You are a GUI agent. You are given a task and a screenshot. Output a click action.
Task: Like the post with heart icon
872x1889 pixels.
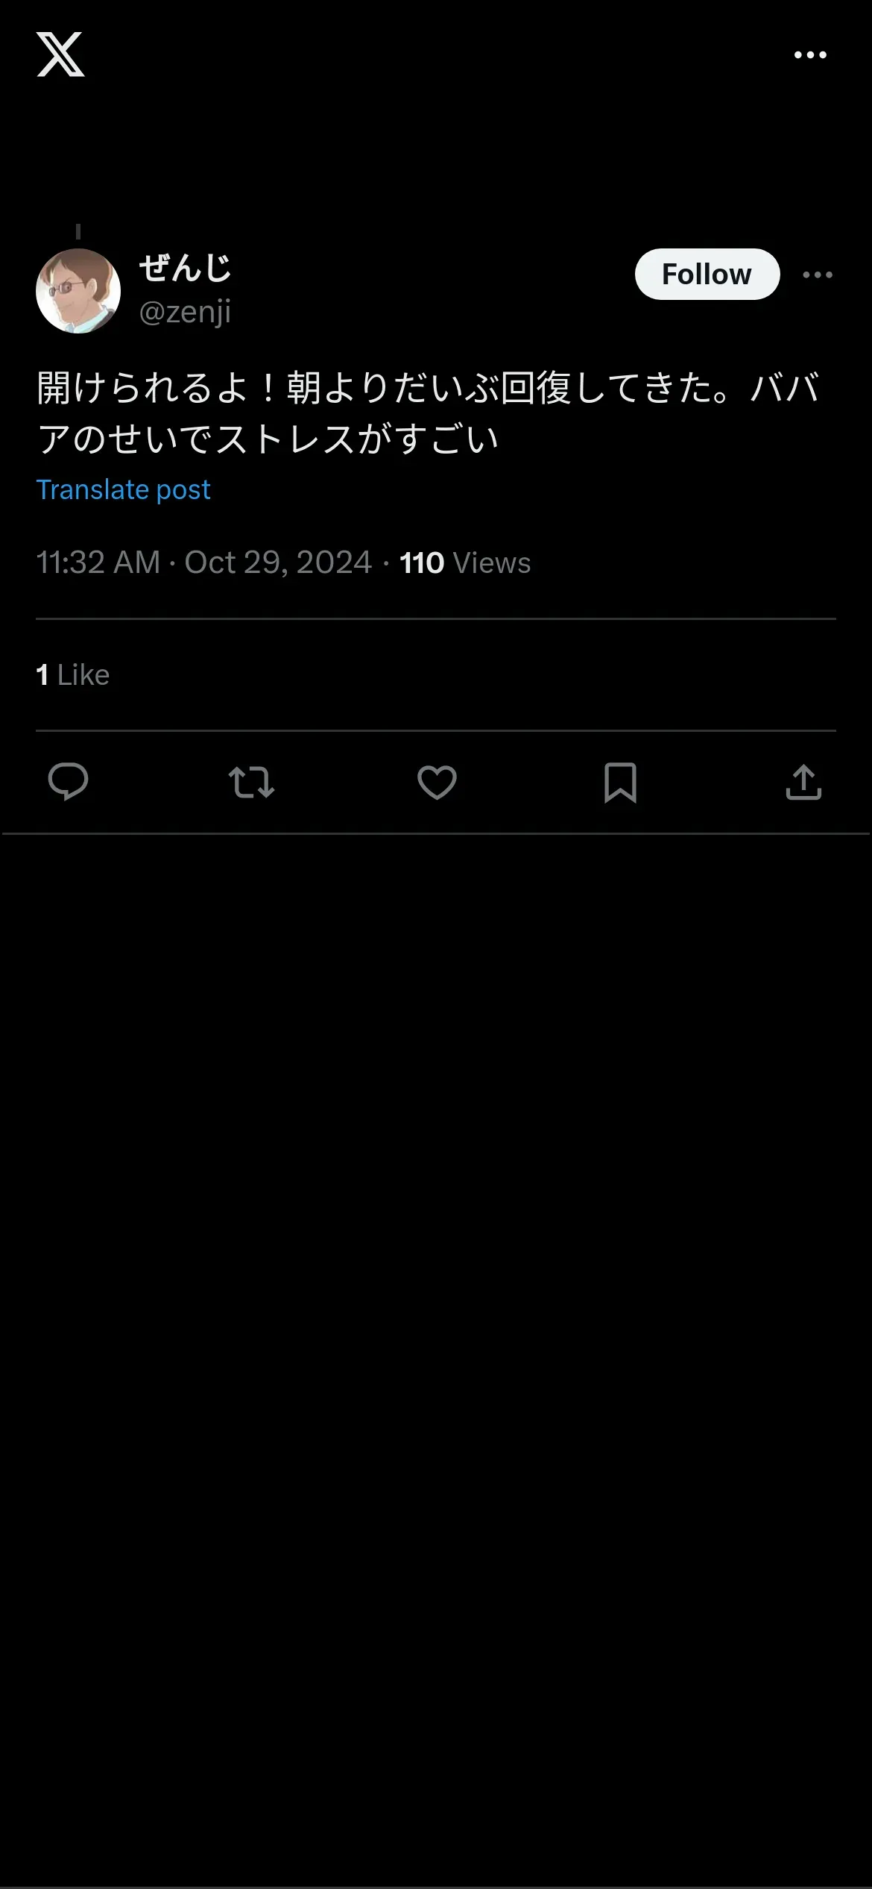click(x=437, y=782)
